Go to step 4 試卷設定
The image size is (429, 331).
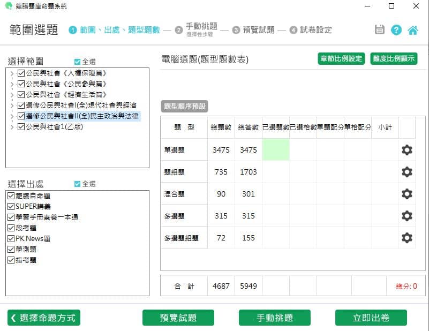[311, 30]
